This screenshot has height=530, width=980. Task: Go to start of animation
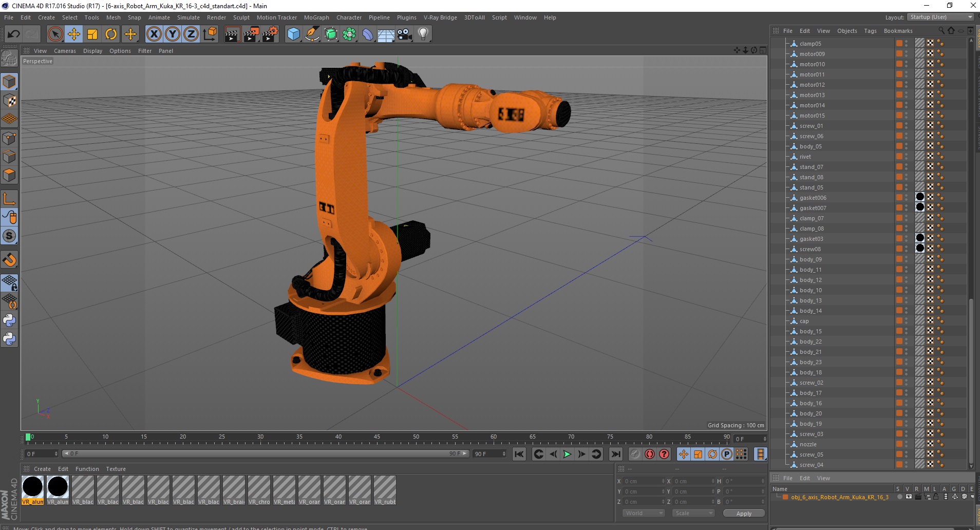[x=519, y=454]
